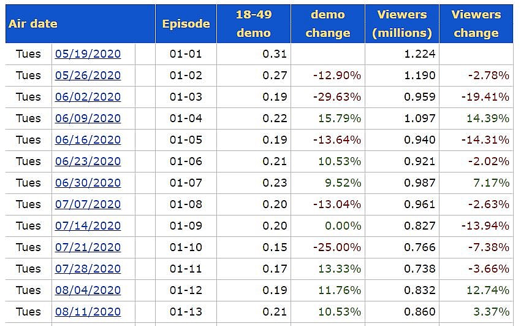
Task: Open the 06/30/2020 air date link
Action: coord(88,183)
